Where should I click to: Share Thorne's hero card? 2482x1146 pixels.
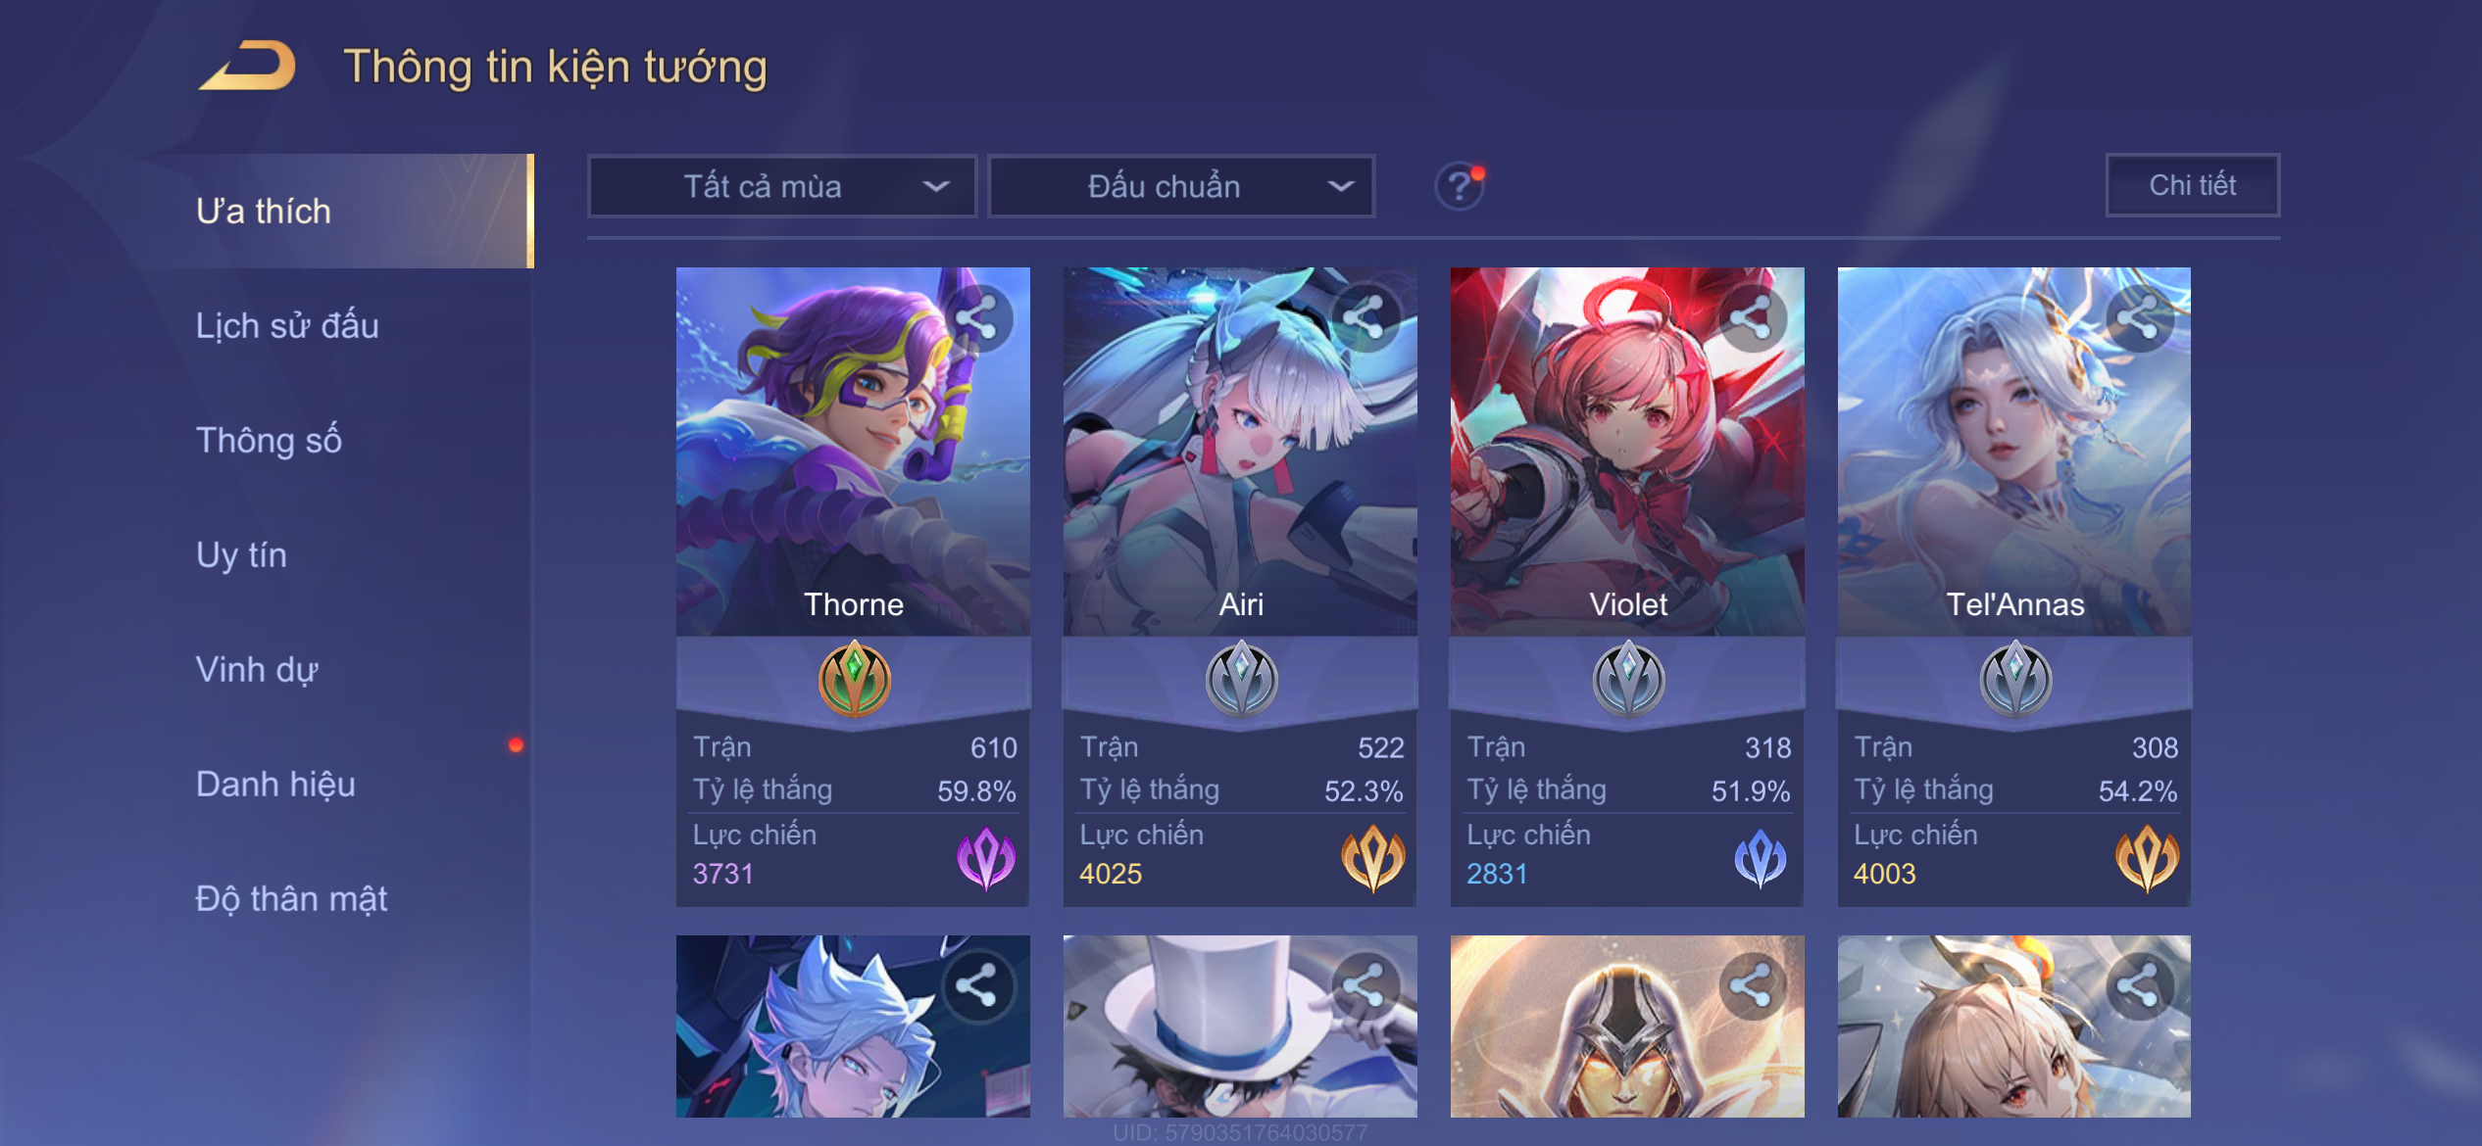(977, 317)
